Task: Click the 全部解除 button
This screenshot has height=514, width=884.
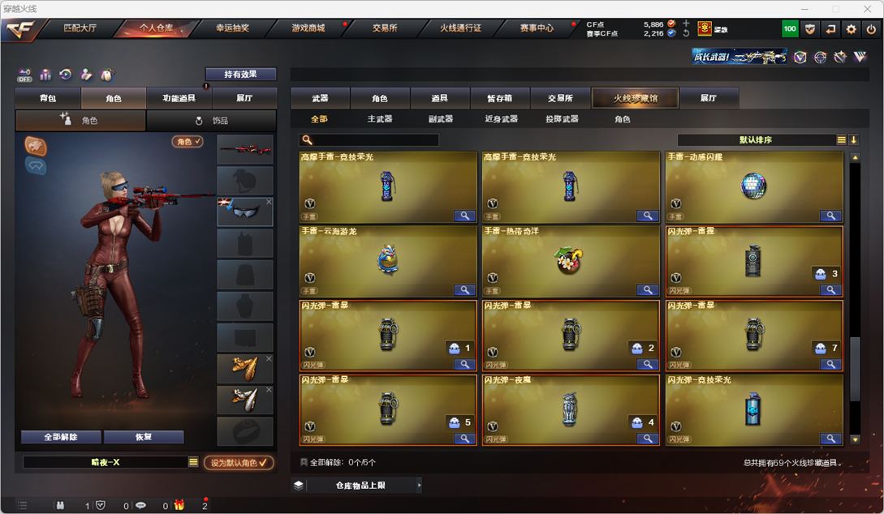Action: [x=61, y=437]
